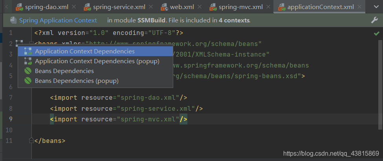Choose Beans Dependencies (popup) item

click(x=95, y=80)
